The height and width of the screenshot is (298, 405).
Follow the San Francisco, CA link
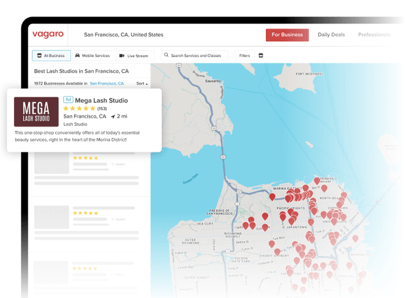(x=107, y=84)
